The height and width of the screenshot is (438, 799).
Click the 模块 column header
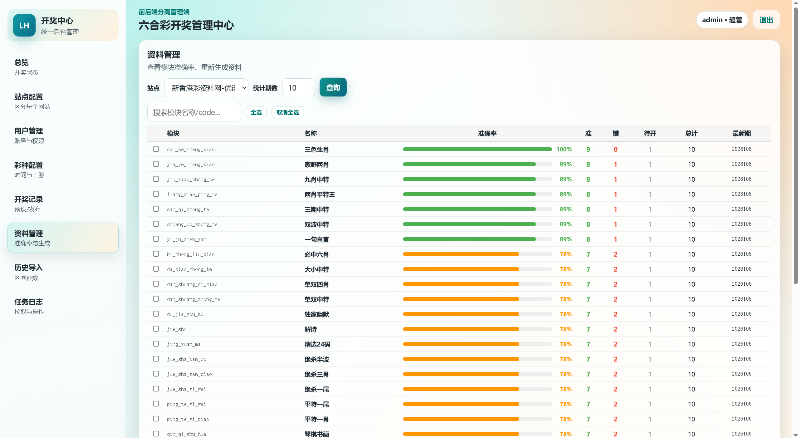[x=173, y=133]
